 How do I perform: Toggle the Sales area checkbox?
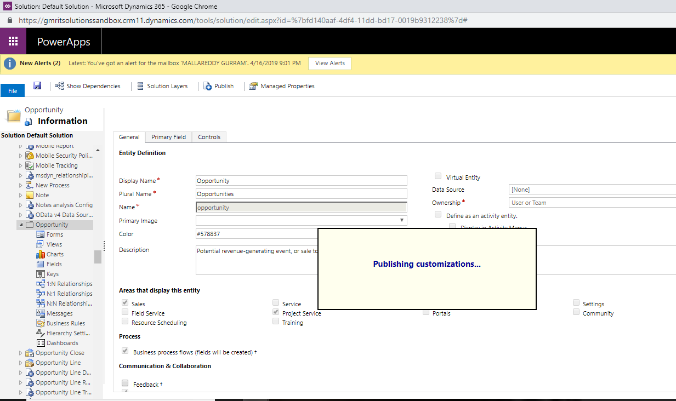125,302
